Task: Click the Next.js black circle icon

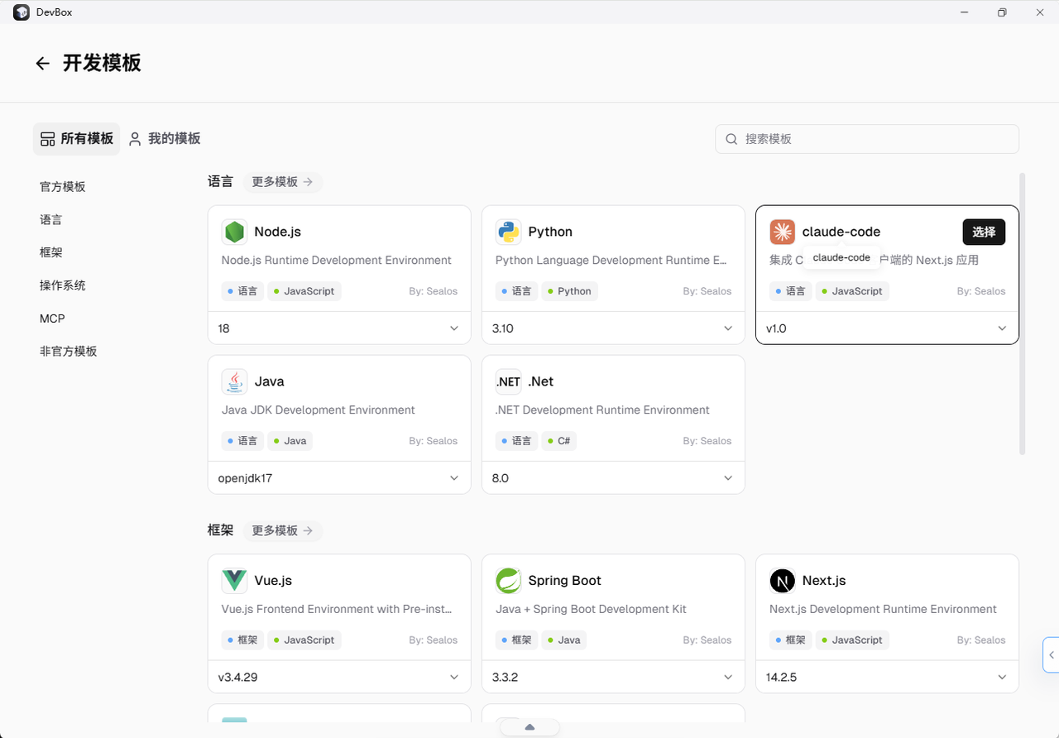Action: 782,581
